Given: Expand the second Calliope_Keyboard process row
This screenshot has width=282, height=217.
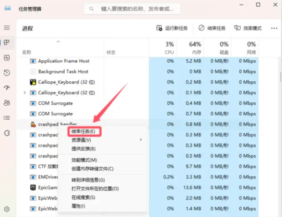Looking at the screenshot, I should pos(24,92).
